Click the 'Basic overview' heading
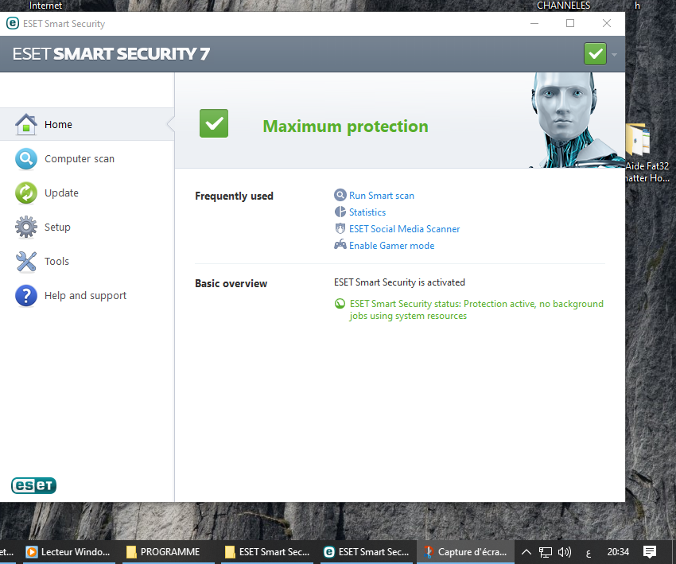676x564 pixels. click(x=231, y=283)
